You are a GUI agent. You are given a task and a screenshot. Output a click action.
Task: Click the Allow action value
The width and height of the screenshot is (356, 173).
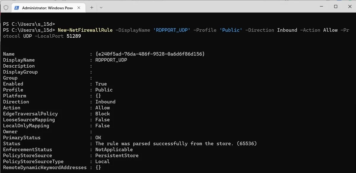coord(102,107)
